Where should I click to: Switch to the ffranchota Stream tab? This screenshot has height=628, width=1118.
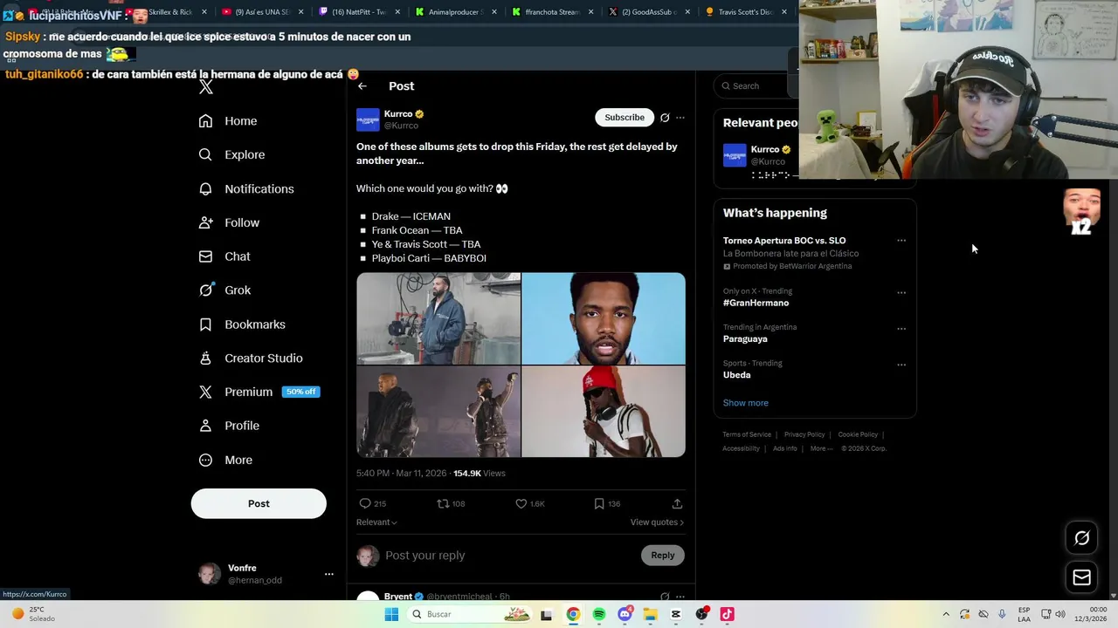pos(551,12)
